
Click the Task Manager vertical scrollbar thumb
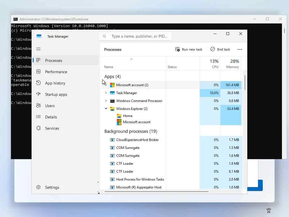click(x=245, y=83)
